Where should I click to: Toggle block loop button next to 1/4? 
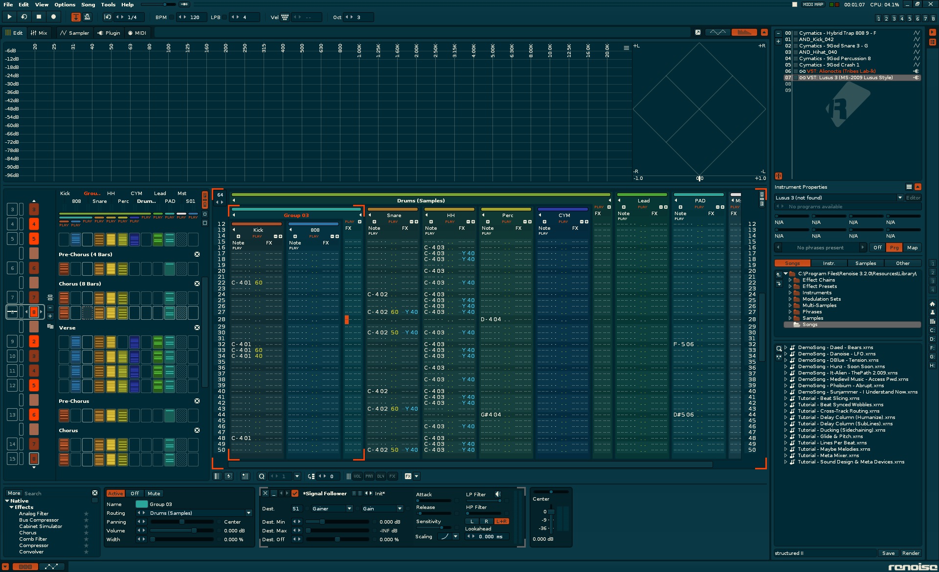click(108, 17)
